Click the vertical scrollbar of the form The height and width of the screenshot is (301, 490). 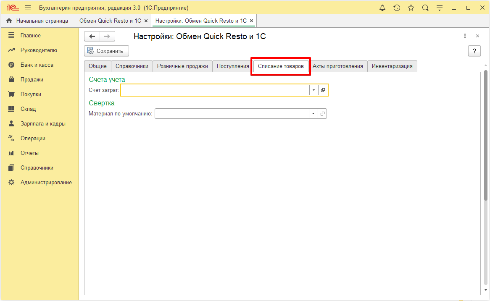(x=486, y=136)
